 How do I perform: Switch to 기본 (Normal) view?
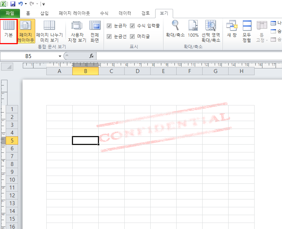(9, 31)
